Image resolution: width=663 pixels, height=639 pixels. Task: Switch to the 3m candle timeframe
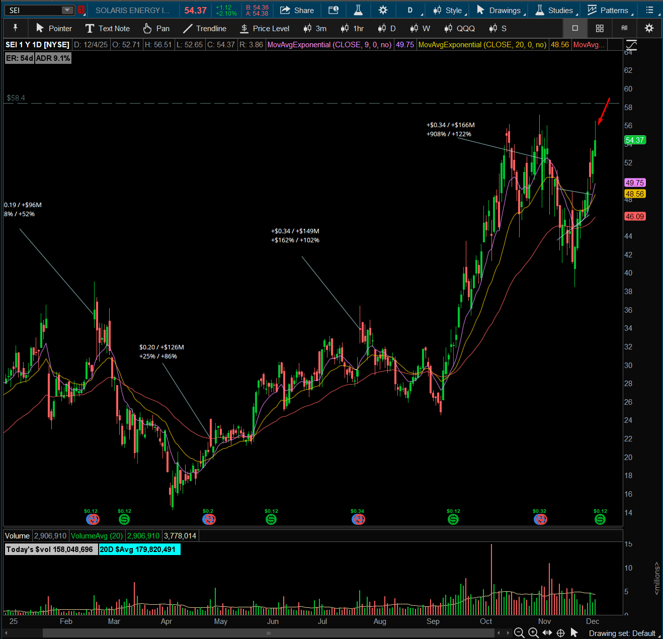315,28
